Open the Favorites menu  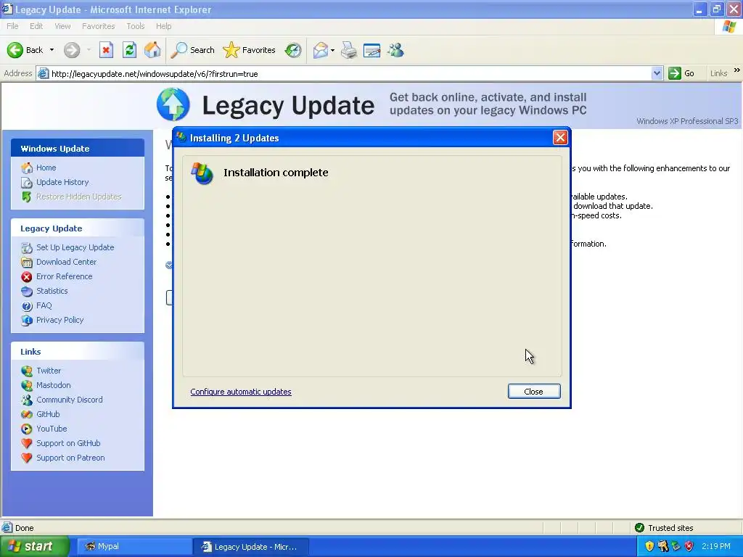click(x=98, y=26)
